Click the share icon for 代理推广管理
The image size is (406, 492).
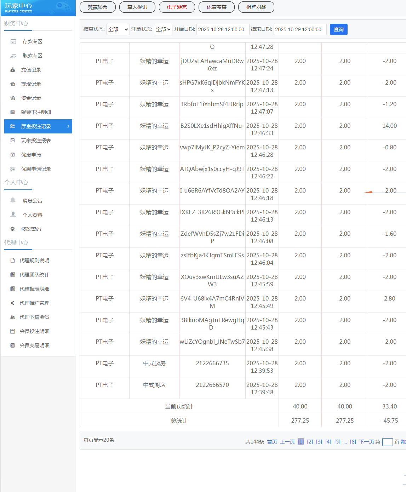pyautogui.click(x=13, y=303)
